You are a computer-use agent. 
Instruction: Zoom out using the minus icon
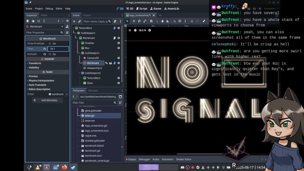coord(135,30)
